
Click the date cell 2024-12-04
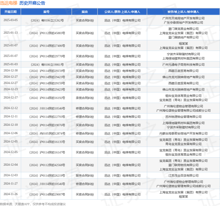point(11,165)
